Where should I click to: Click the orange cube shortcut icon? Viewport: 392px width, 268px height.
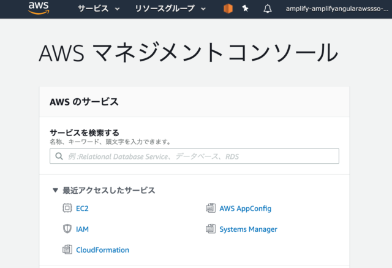click(x=228, y=9)
